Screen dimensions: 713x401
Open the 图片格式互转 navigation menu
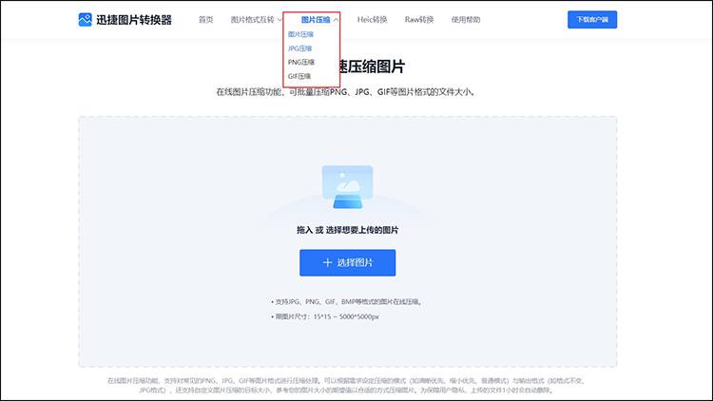[x=251, y=19]
